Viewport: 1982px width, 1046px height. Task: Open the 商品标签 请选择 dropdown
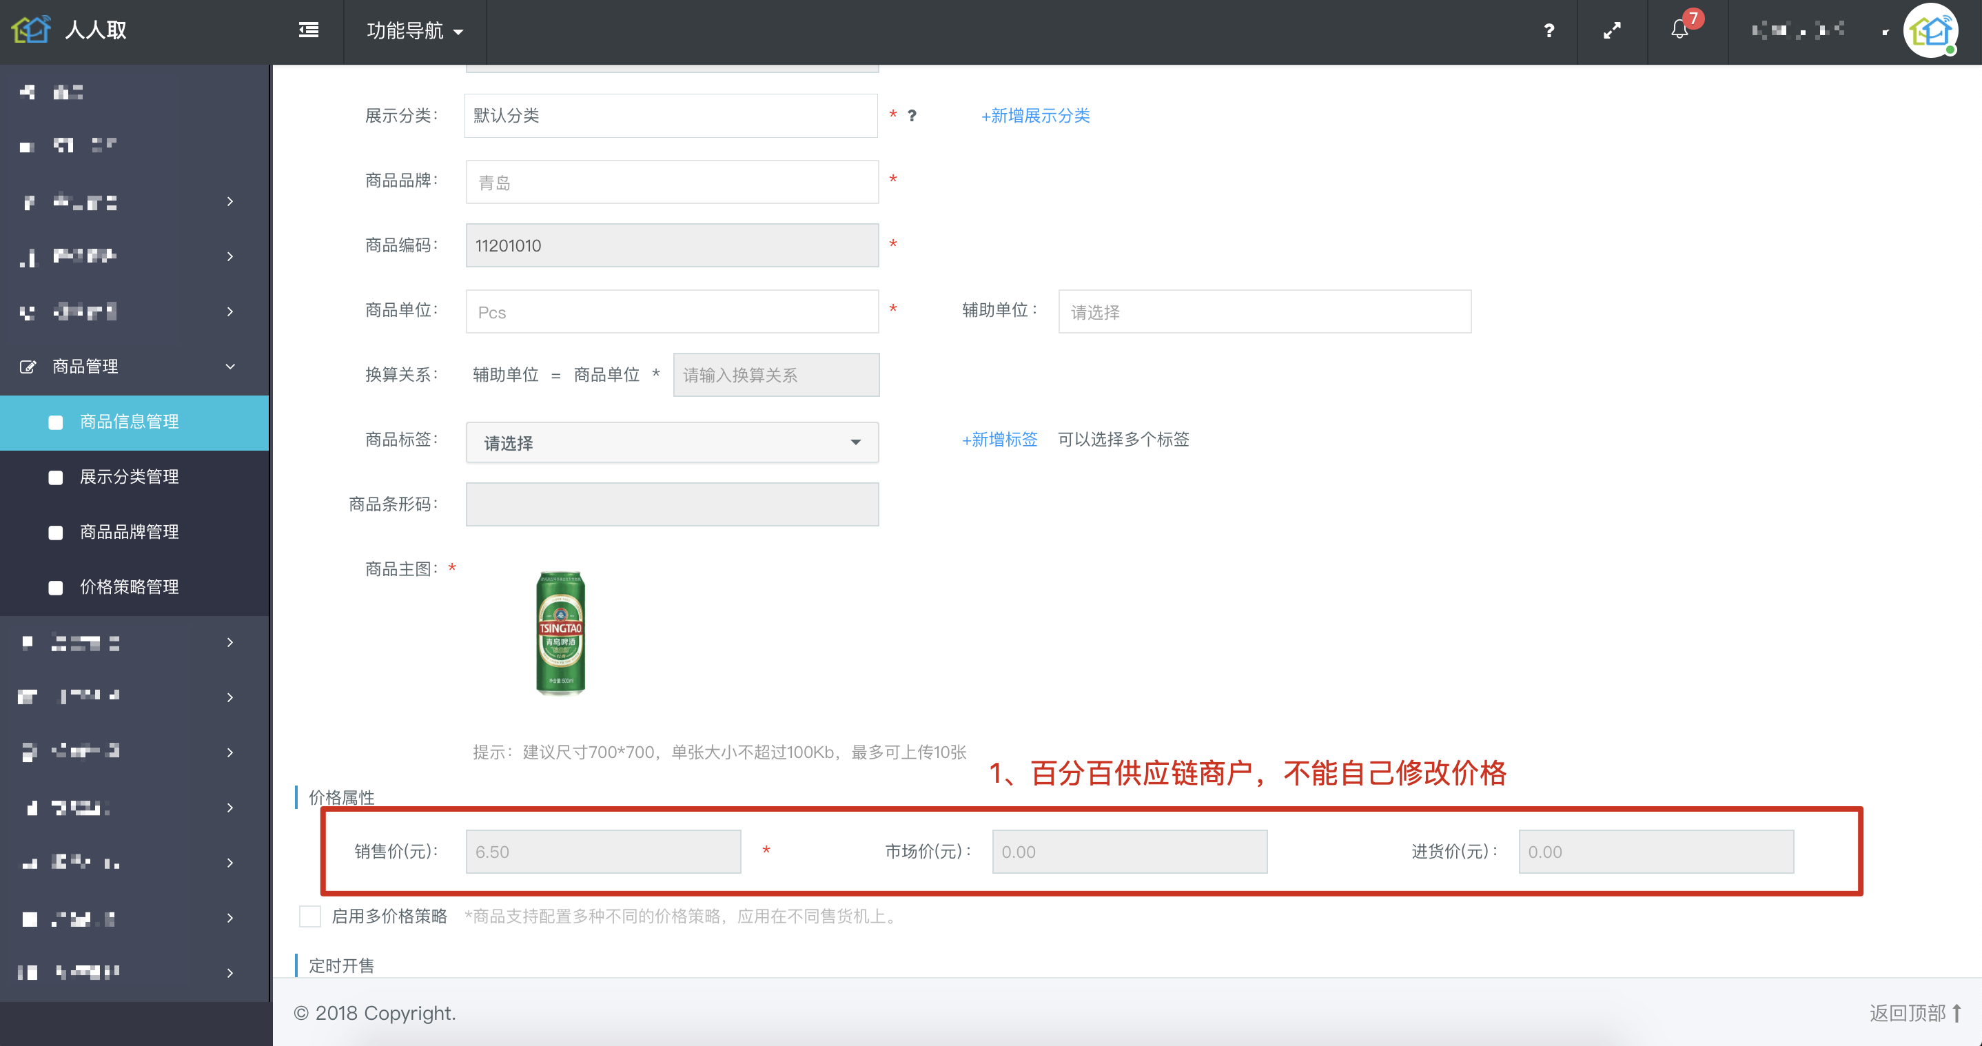click(x=672, y=442)
